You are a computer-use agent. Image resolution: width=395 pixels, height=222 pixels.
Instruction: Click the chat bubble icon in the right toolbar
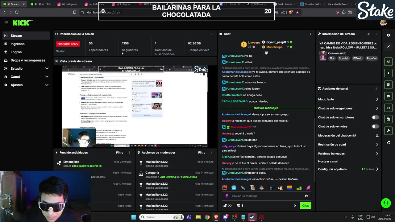tap(388, 96)
